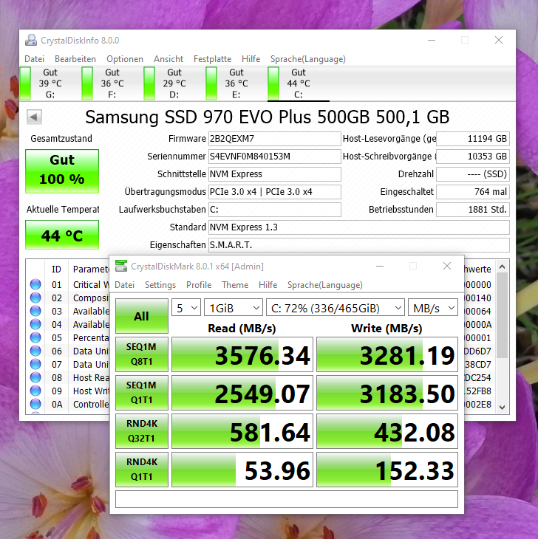Close the CrystalDiskInfo window

point(498,40)
